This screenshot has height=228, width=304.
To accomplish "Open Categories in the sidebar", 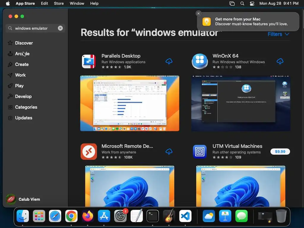I will coord(26,107).
